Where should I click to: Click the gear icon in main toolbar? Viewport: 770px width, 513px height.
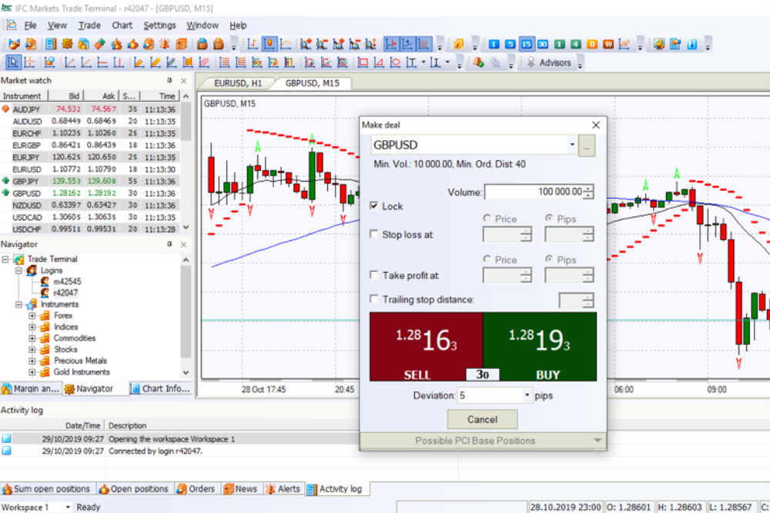pyautogui.click(x=67, y=44)
